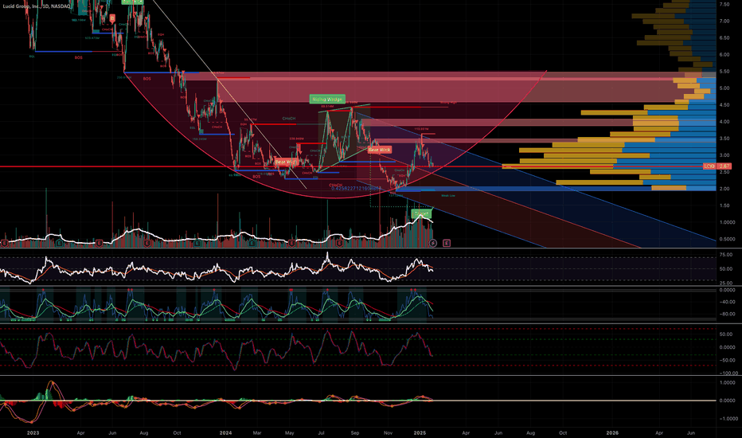Click the 75.00 RSI pane axis value

coord(726,255)
